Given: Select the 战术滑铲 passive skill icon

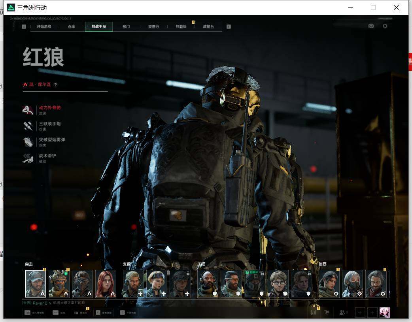Looking at the screenshot, I should pyautogui.click(x=28, y=158).
